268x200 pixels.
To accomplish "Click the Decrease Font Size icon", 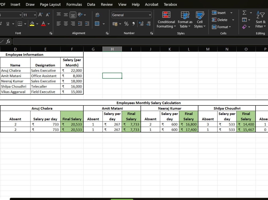I will point(48,15).
